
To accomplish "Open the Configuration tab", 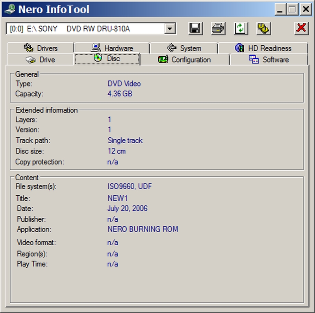I will coord(185,60).
